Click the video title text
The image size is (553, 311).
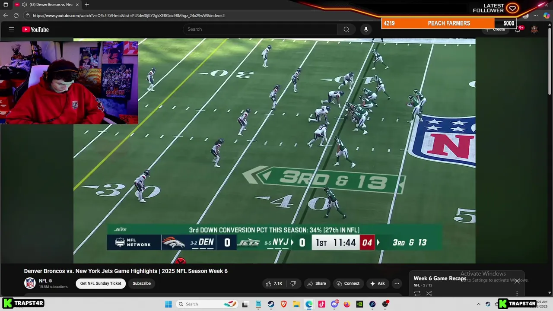click(x=126, y=271)
